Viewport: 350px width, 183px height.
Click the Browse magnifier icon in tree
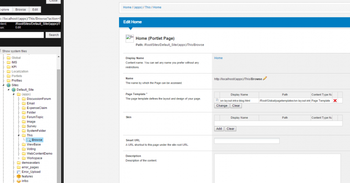click(x=29, y=140)
